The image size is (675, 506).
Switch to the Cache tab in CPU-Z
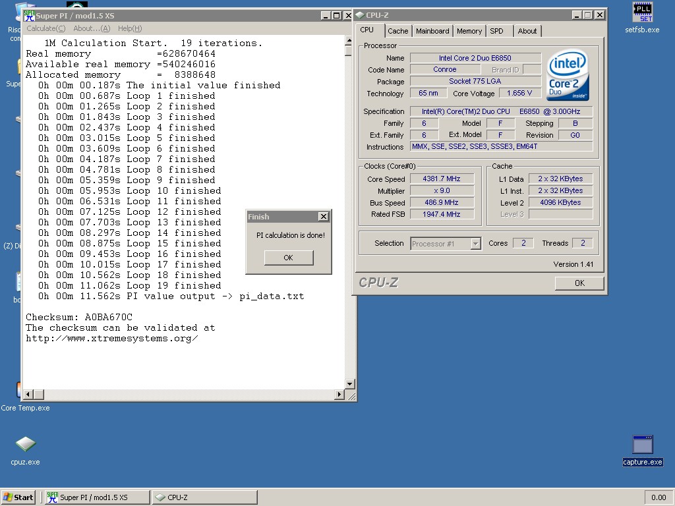tap(397, 31)
